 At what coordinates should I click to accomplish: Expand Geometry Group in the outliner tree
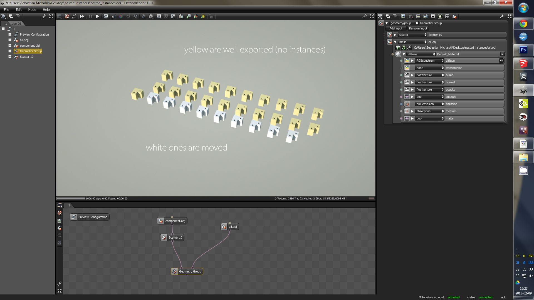click(10, 51)
